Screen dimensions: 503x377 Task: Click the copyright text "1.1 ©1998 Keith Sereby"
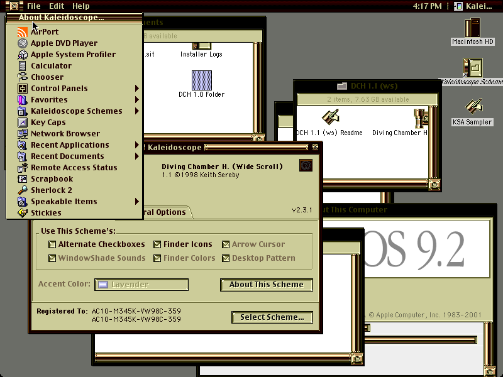point(201,175)
